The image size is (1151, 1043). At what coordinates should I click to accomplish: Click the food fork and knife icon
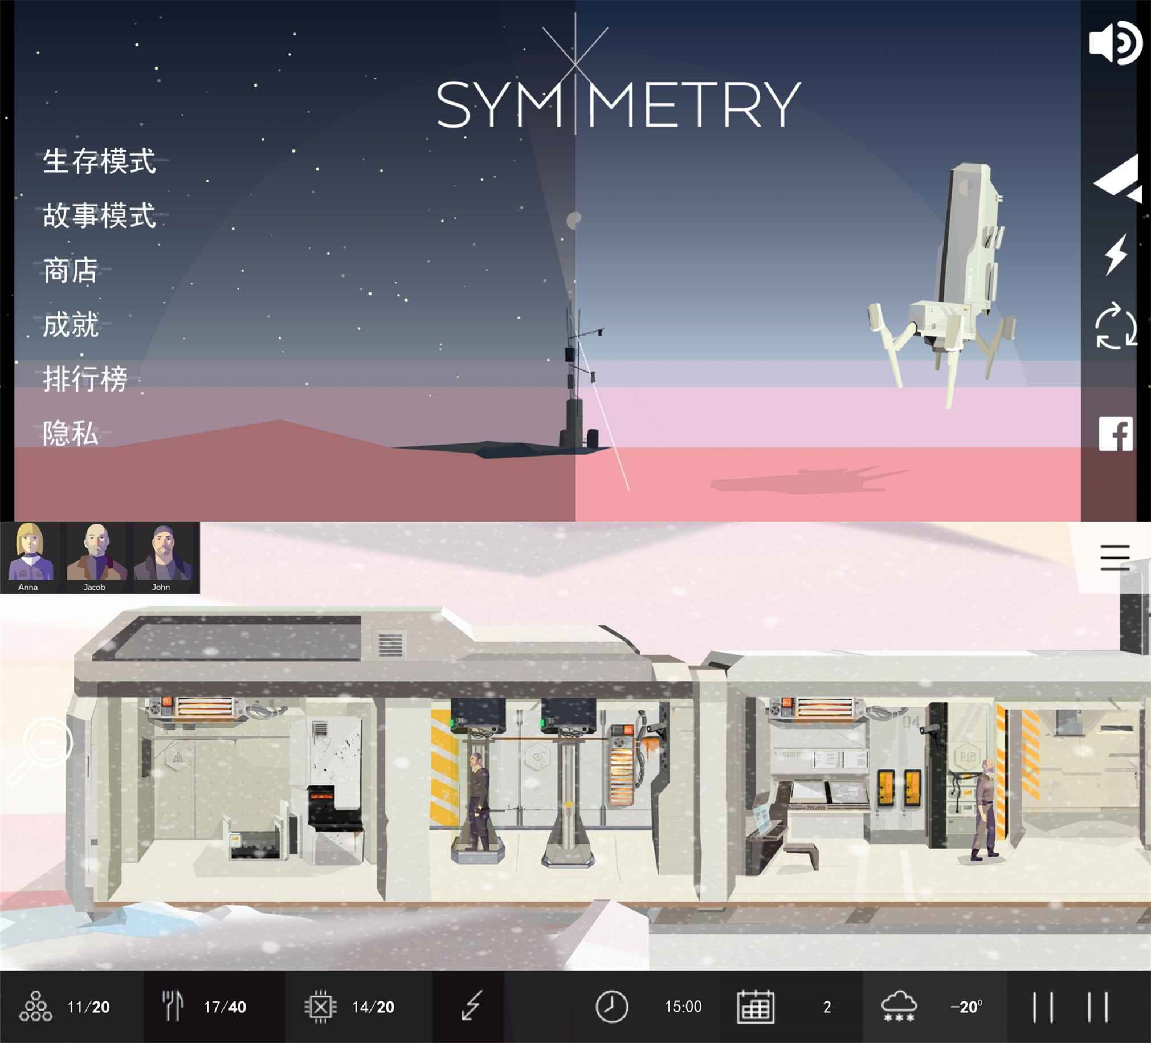coord(173,1007)
